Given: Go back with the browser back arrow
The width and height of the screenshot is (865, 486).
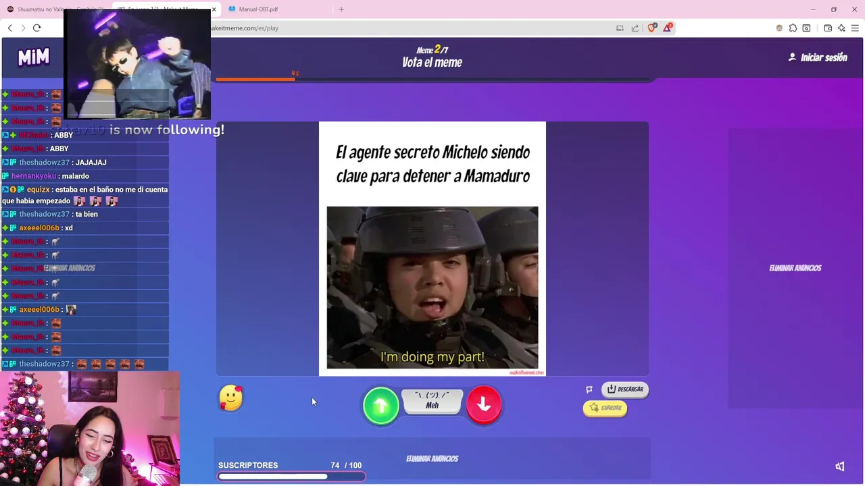Looking at the screenshot, I should point(9,28).
